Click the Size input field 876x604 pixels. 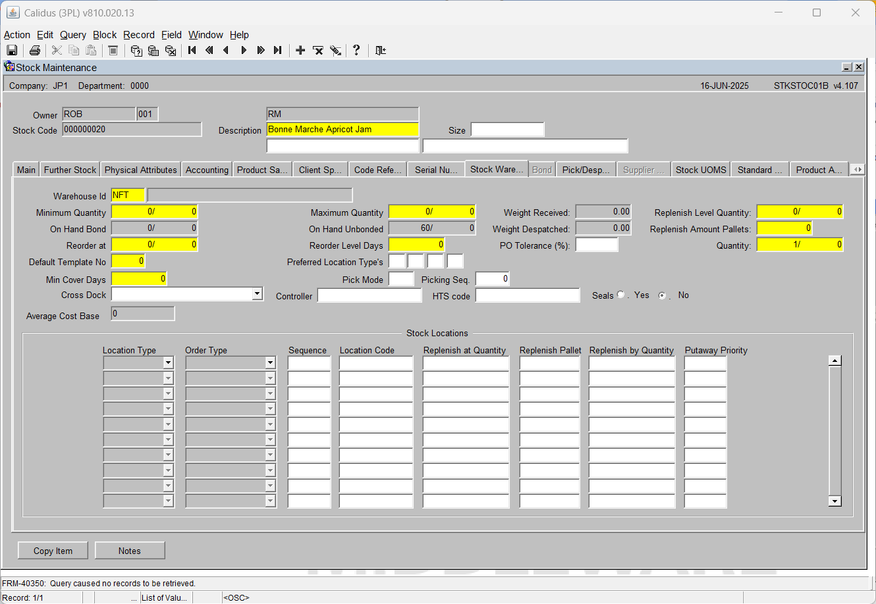click(x=508, y=130)
